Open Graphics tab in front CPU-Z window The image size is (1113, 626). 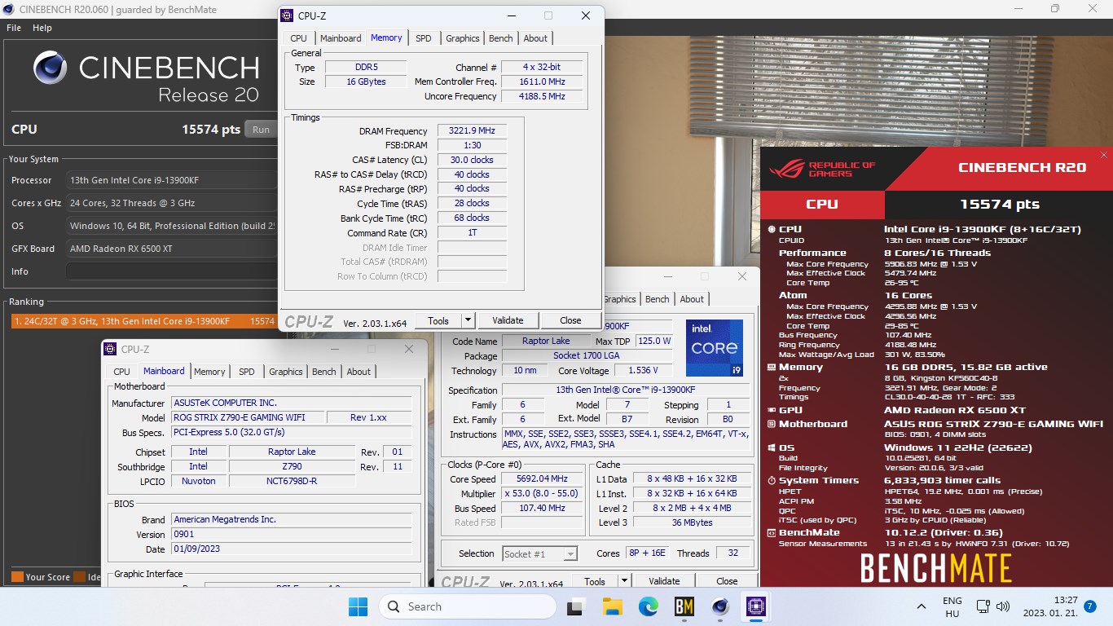(x=463, y=38)
